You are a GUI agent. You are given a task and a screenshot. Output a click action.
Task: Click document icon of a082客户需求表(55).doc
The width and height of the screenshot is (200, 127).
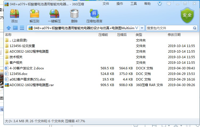click(x=7, y=79)
